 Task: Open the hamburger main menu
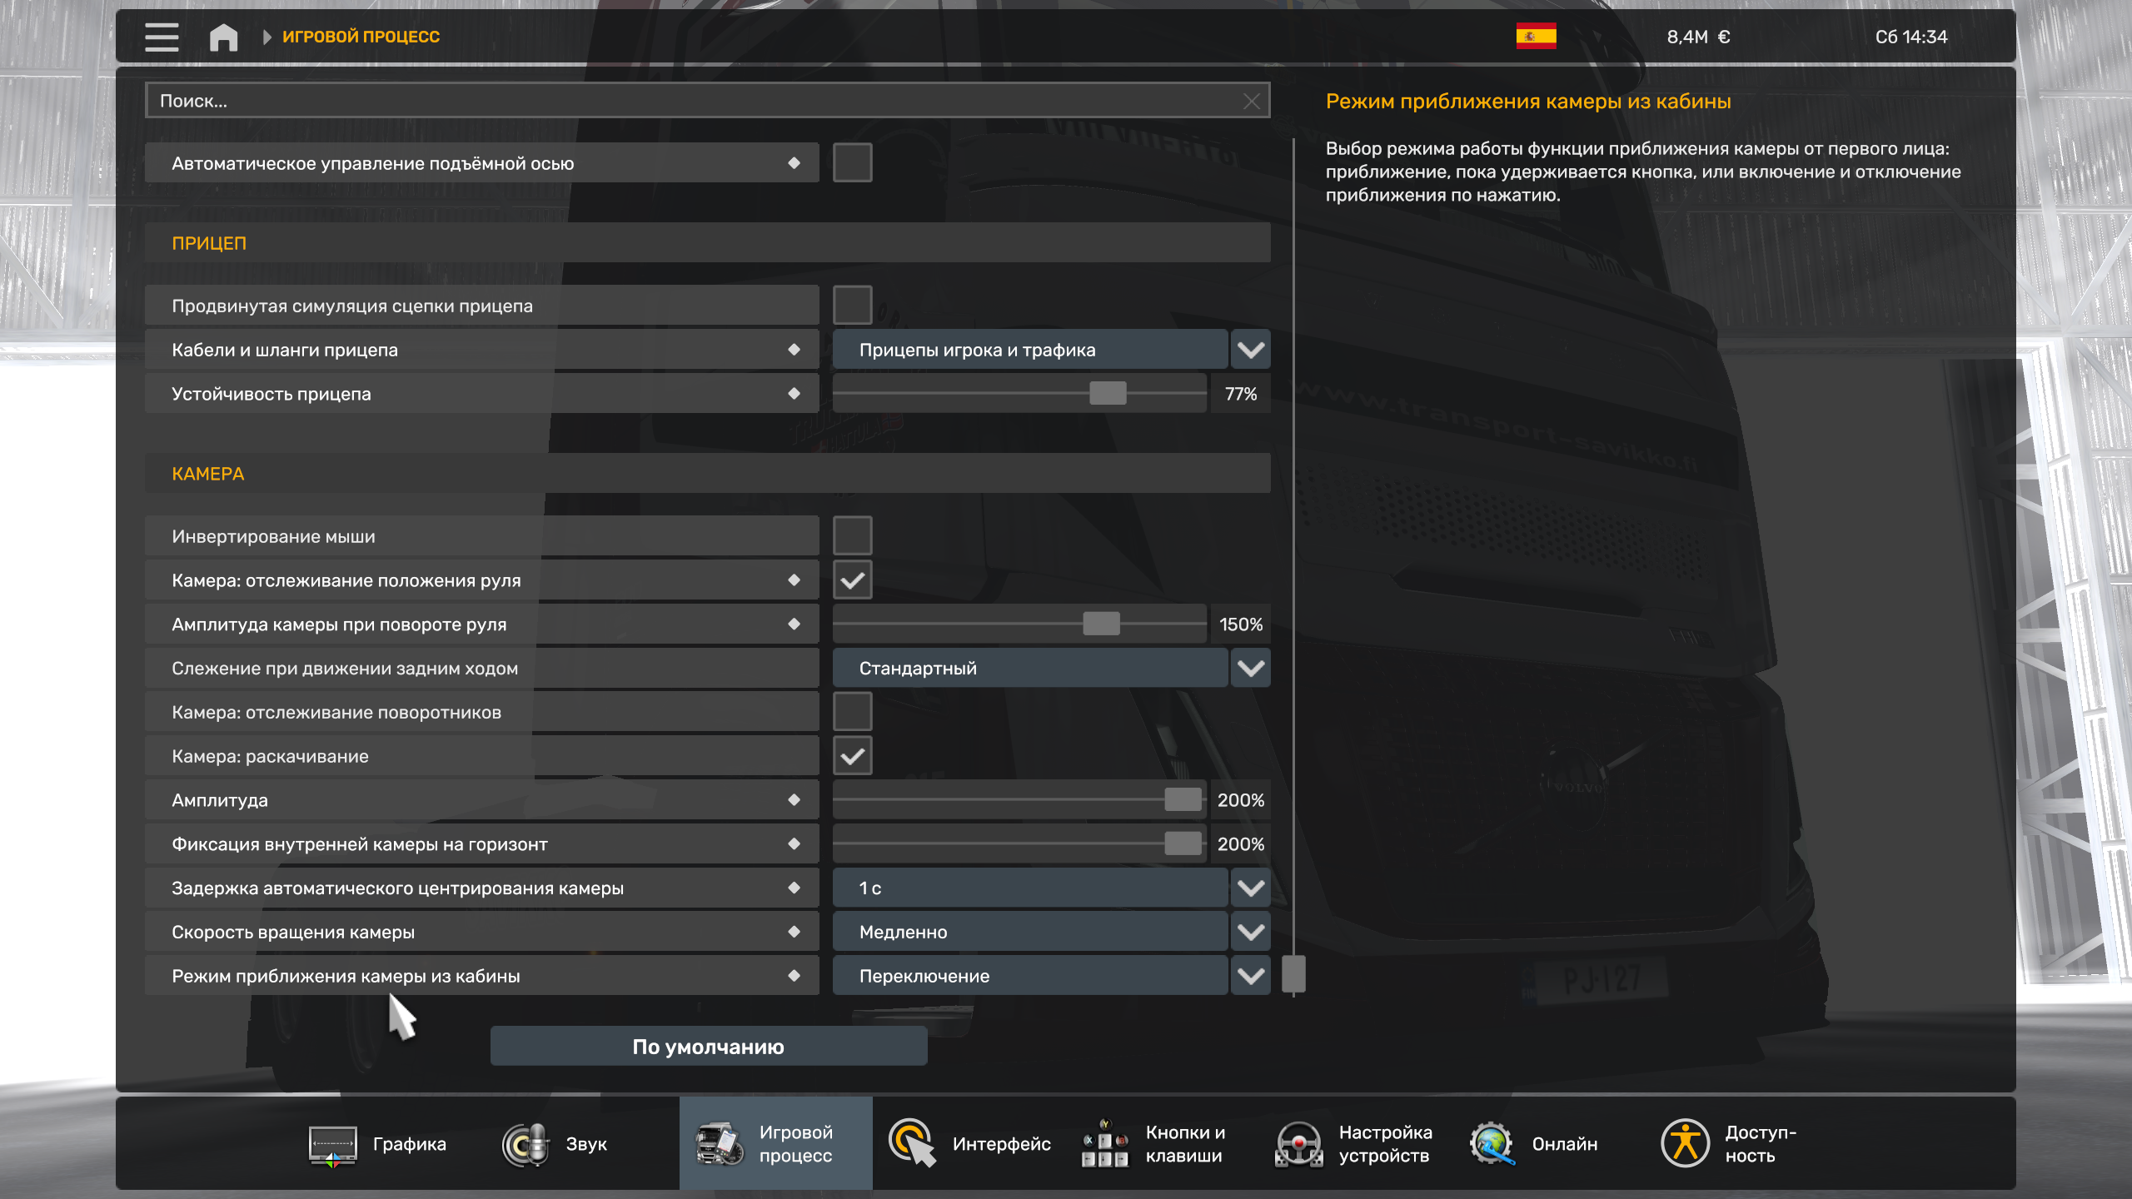tap(162, 37)
